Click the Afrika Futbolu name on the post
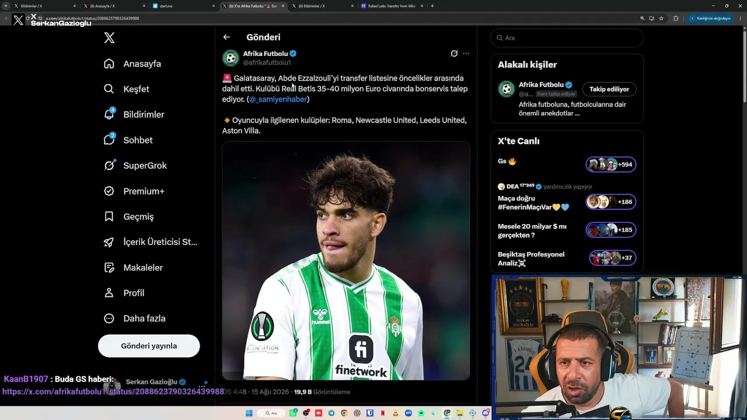Viewport: 747px width, 420px height. click(x=266, y=54)
